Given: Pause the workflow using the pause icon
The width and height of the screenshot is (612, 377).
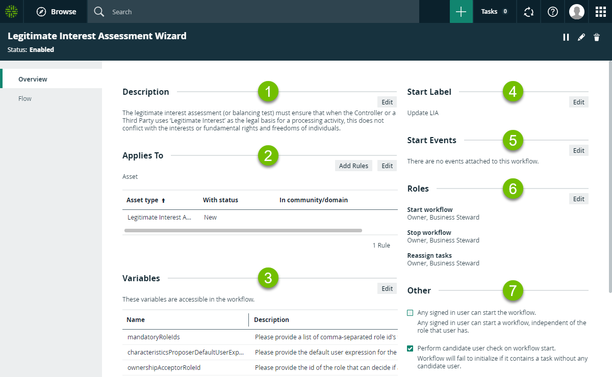Looking at the screenshot, I should (x=566, y=37).
